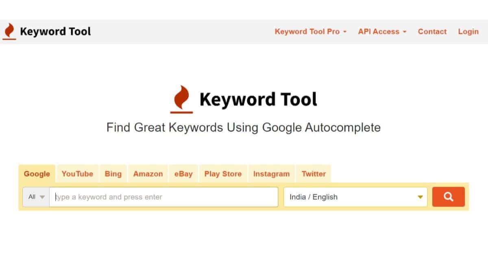Select the Google tab

pos(37,174)
